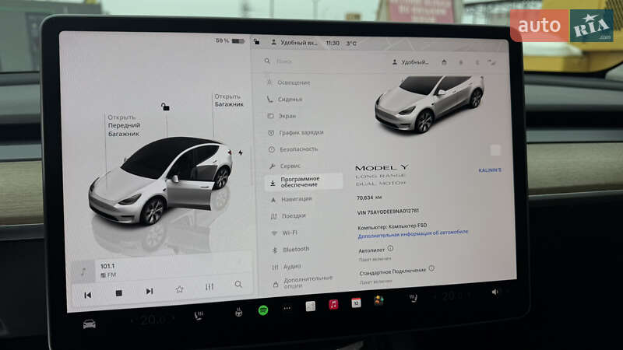Image resolution: width=623 pixels, height=350 pixels.
Task: Tap left temperature 20.0 setting
Action: coord(153,320)
